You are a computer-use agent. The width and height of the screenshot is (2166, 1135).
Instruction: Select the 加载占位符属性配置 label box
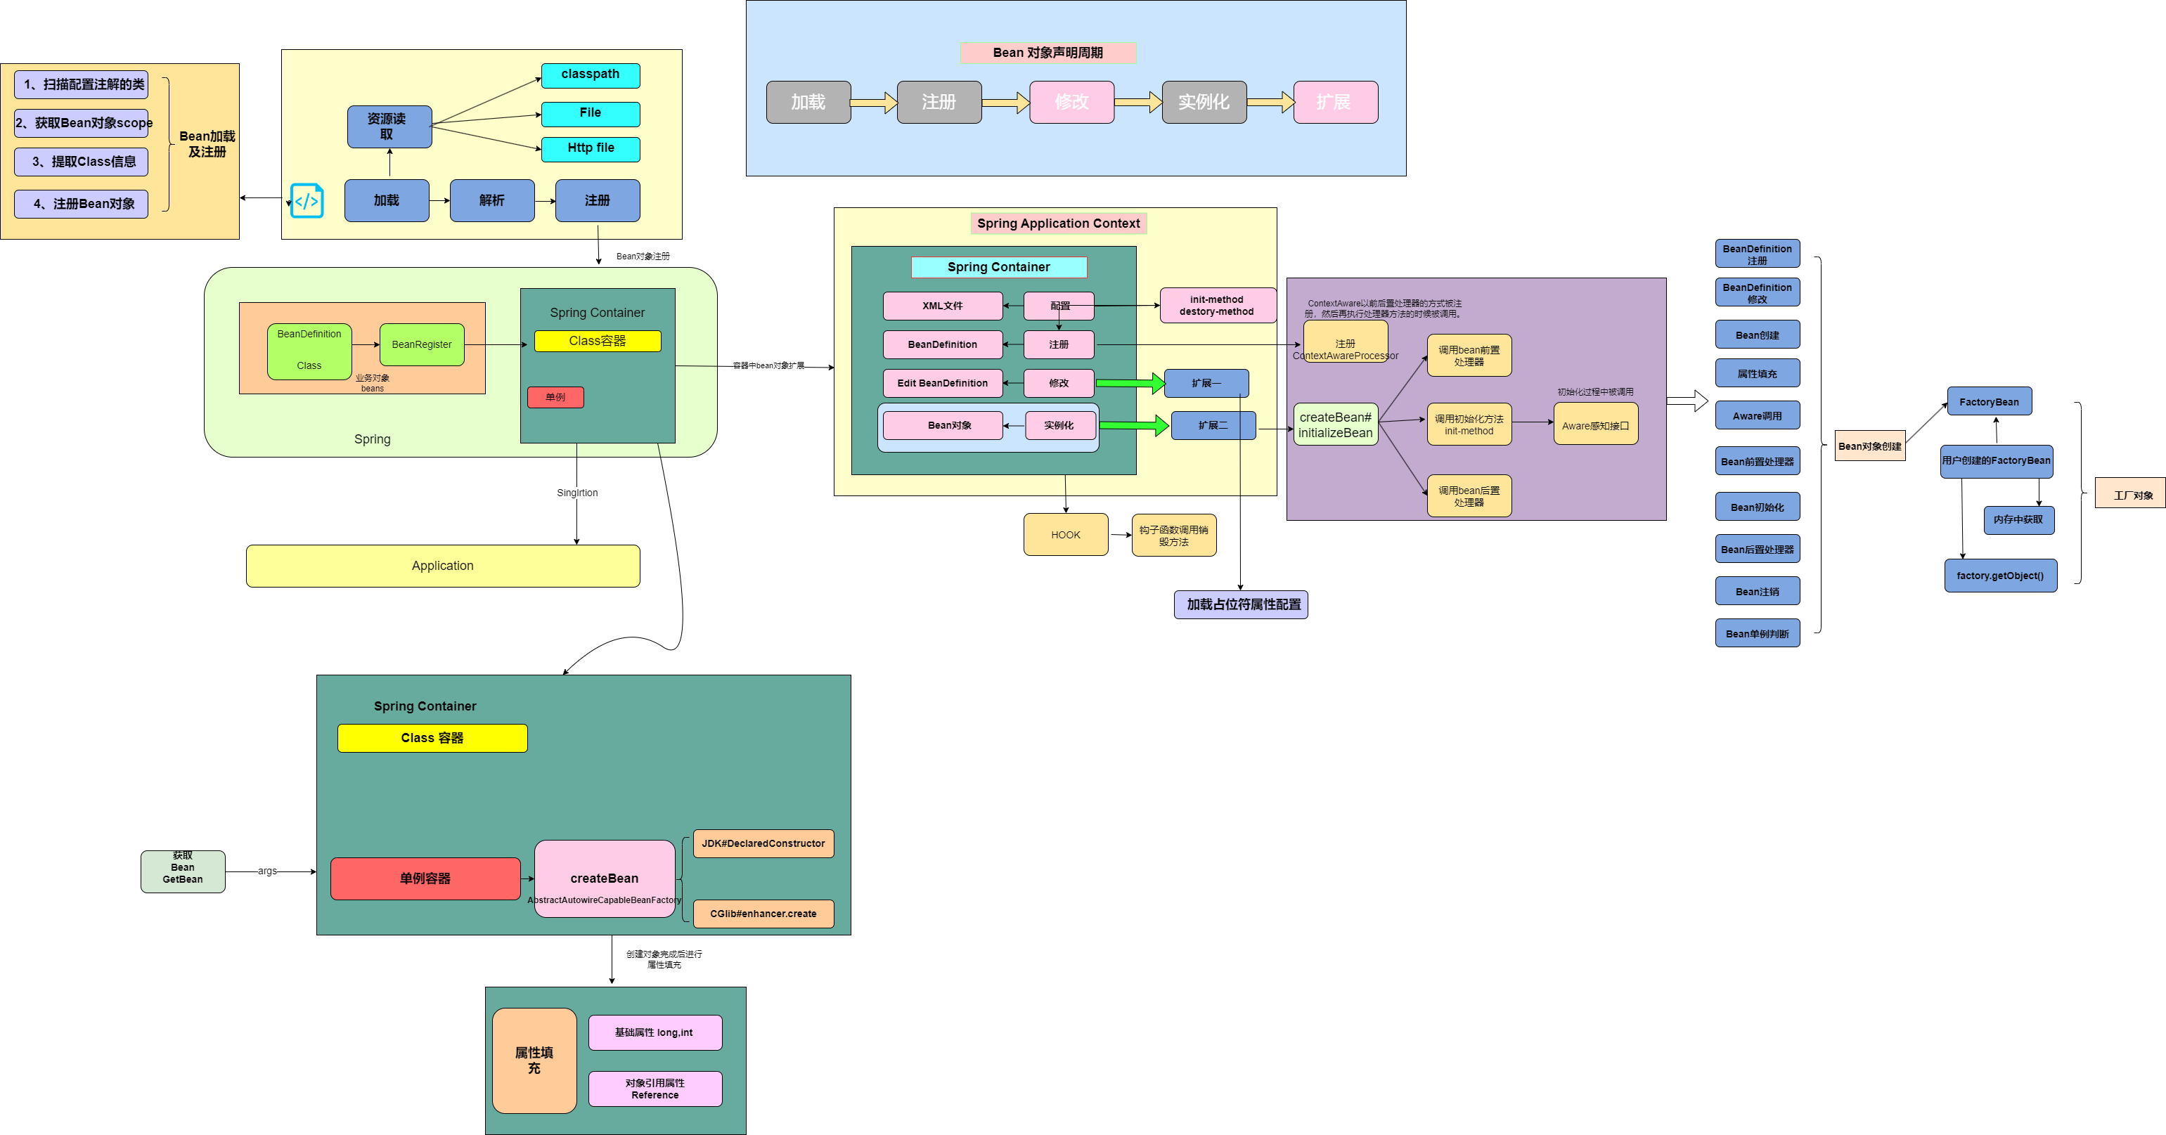1240,604
